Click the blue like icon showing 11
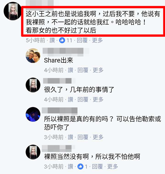165x174 pixels. 62,40
